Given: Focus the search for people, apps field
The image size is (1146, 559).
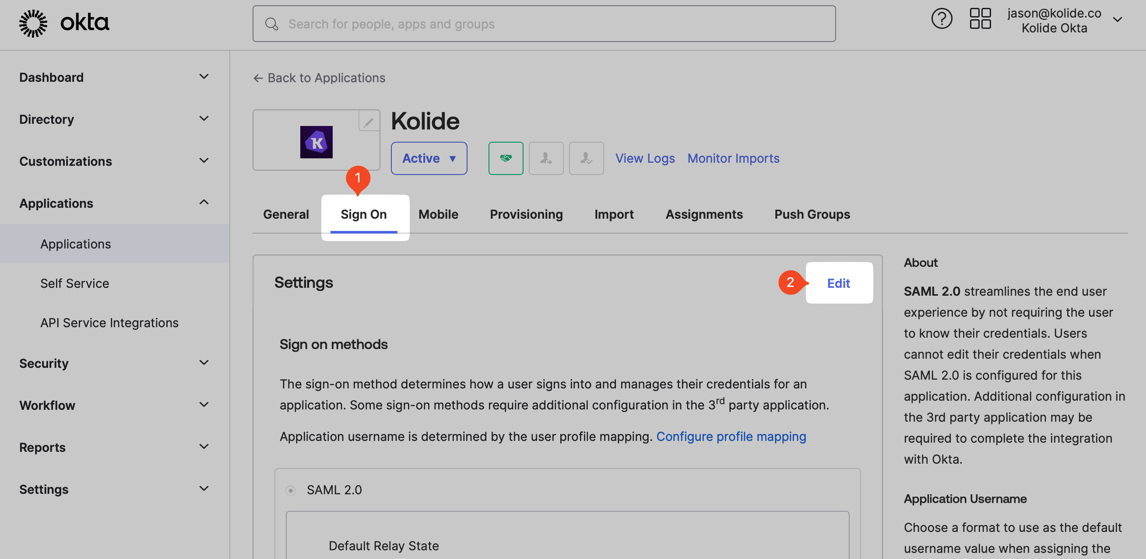Looking at the screenshot, I should (x=544, y=24).
